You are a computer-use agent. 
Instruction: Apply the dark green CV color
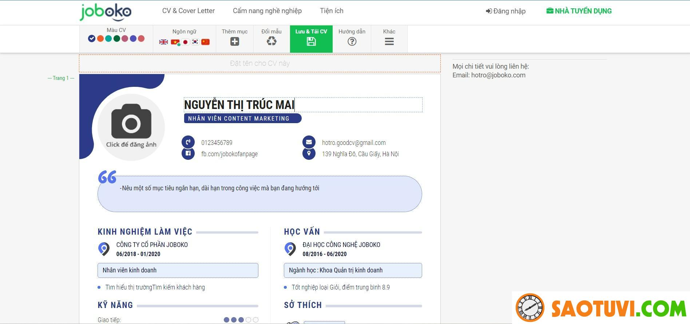tap(117, 39)
